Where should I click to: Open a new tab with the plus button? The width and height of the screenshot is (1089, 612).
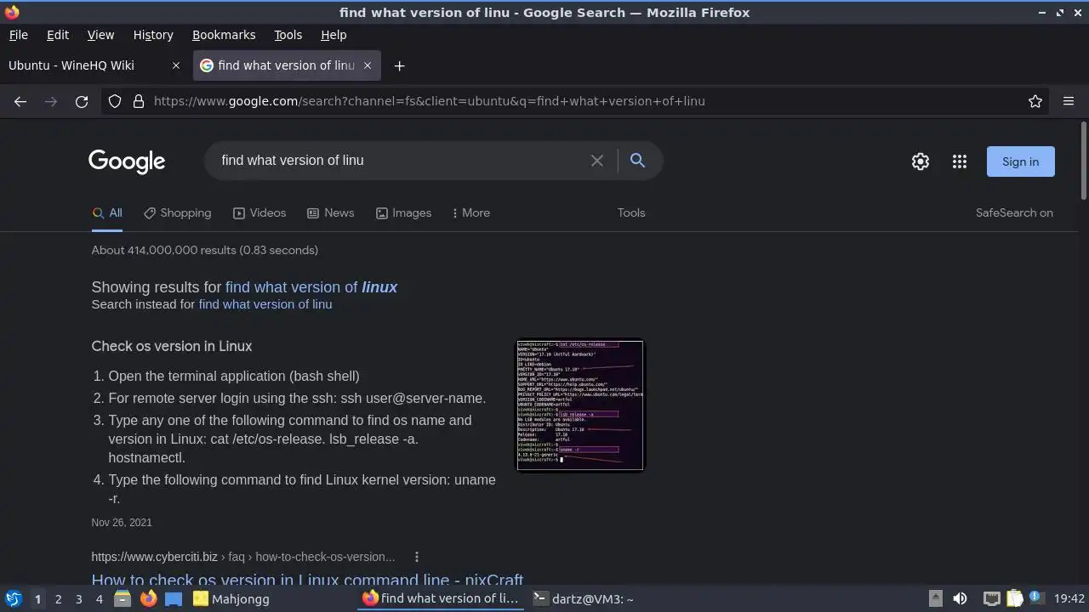[399, 65]
